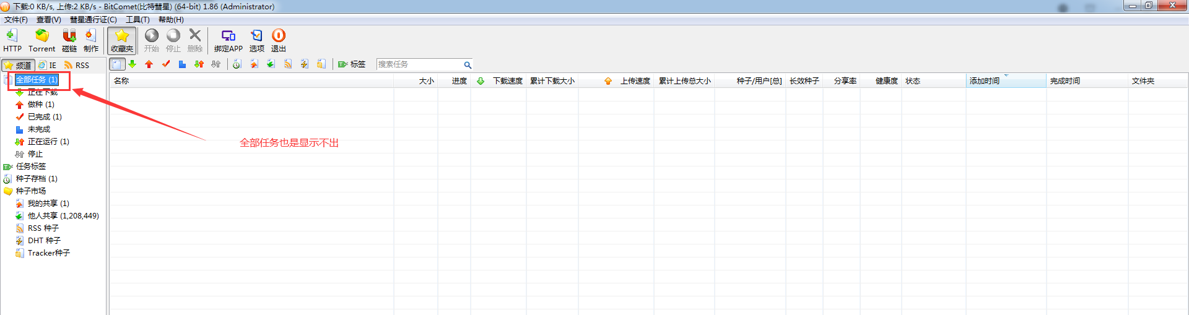
Task: Open 我的共享 (1) in sidebar
Action: tap(48, 204)
